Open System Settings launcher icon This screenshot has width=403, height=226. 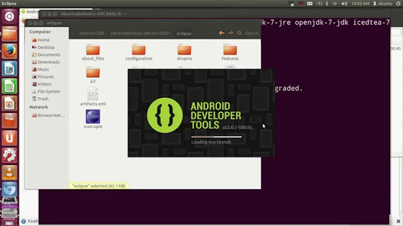(x=10, y=156)
